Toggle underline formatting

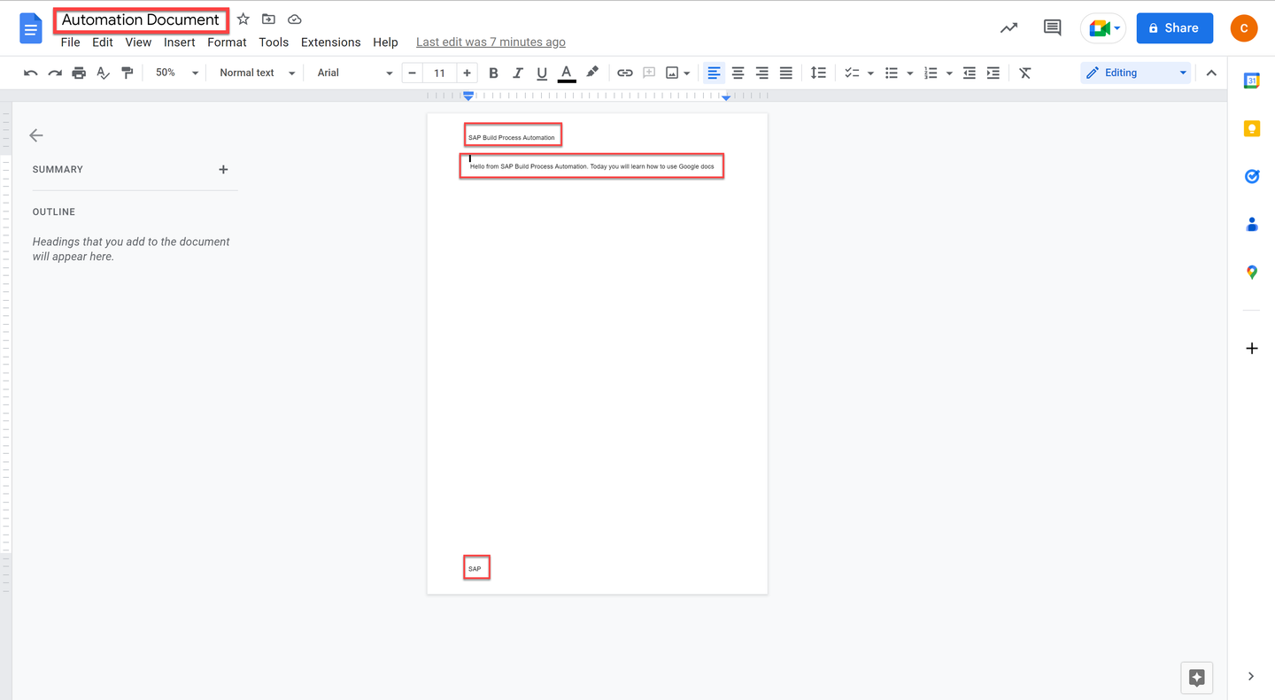coord(542,73)
